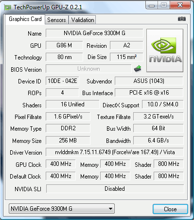Screen dimensions: 194x220
Task: Click the Memory Size field 256 MB
Action: pyautogui.click(x=68, y=140)
